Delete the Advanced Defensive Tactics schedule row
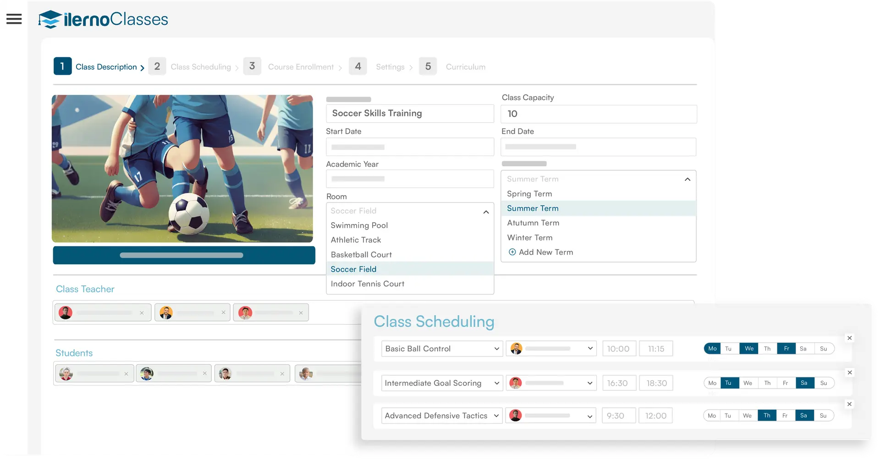Viewport: 880px width, 460px height. 849,404
